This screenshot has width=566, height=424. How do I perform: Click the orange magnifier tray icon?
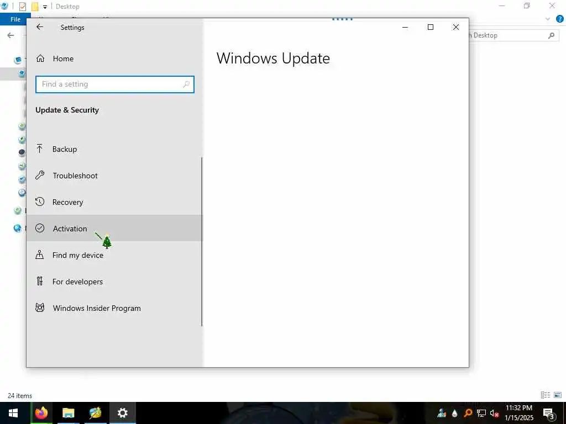[x=468, y=413]
